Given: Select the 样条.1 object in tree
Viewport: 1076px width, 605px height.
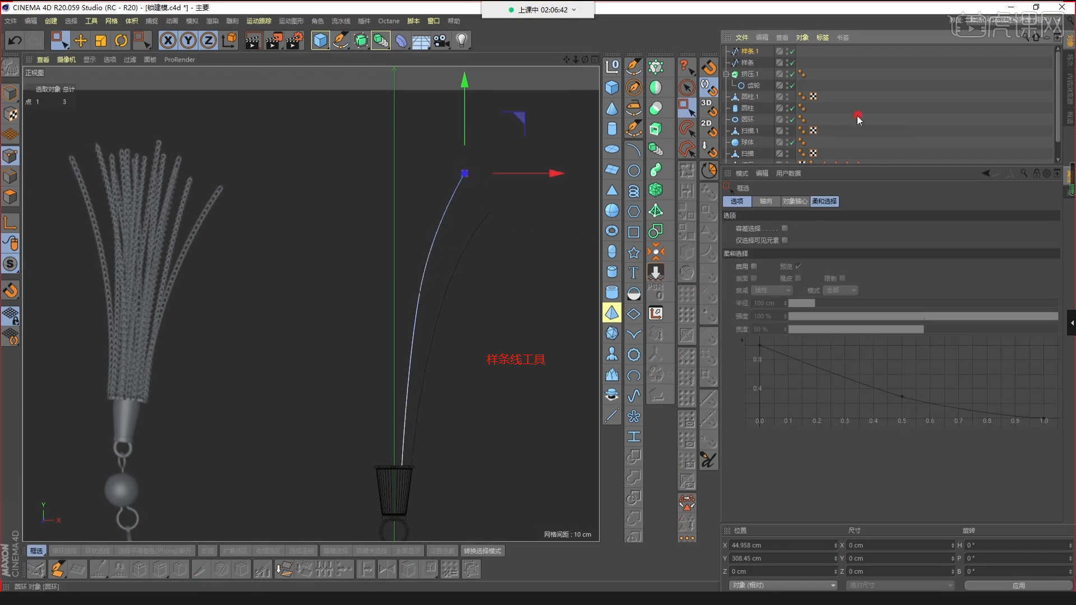Looking at the screenshot, I should [750, 51].
